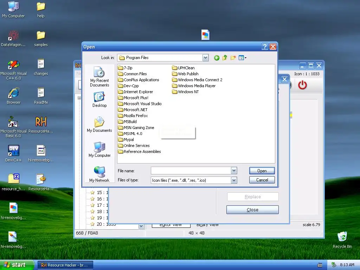Select My Network in the places bar
Image resolution: width=360 pixels, height=270 pixels.
pos(99,174)
